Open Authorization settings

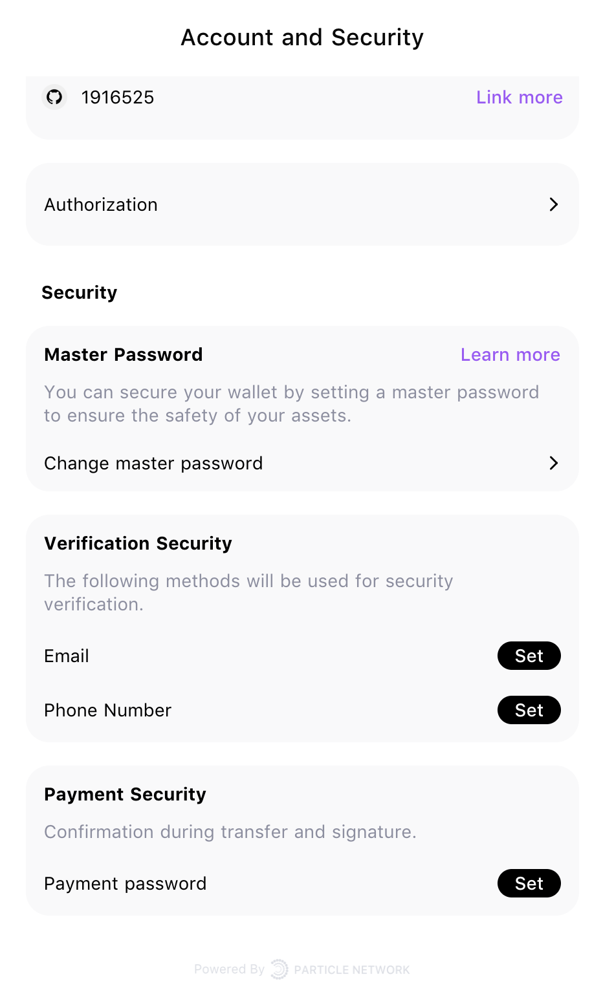tap(301, 204)
